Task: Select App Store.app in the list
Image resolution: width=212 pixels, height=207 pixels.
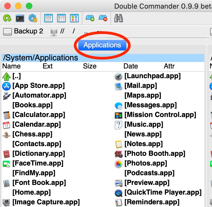Action: tap(38, 86)
